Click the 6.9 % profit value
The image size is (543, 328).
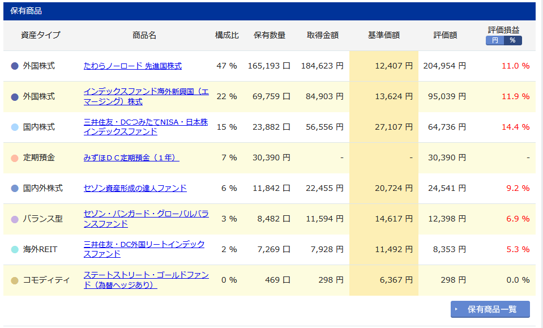(518, 219)
